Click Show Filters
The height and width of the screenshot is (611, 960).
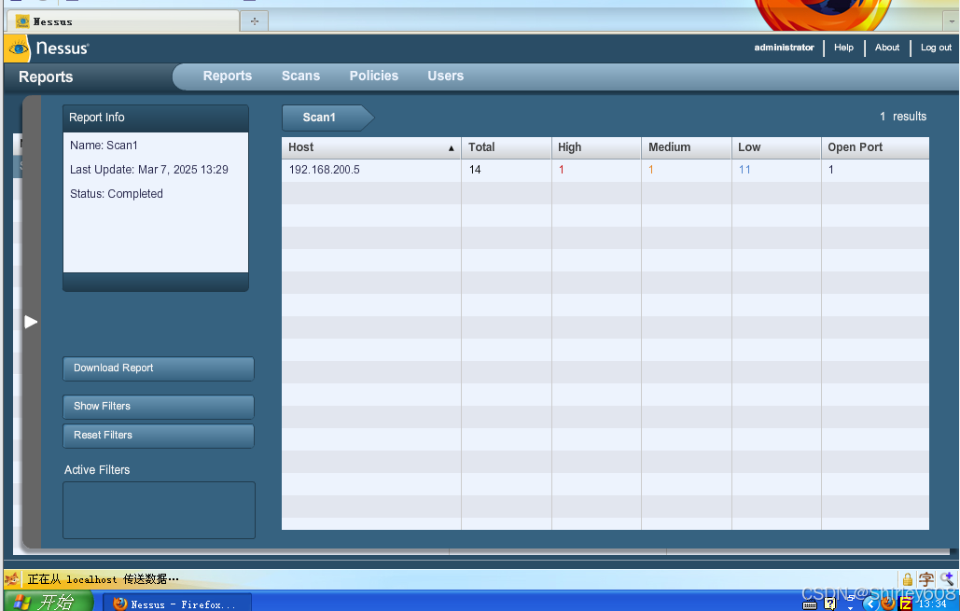(x=159, y=407)
